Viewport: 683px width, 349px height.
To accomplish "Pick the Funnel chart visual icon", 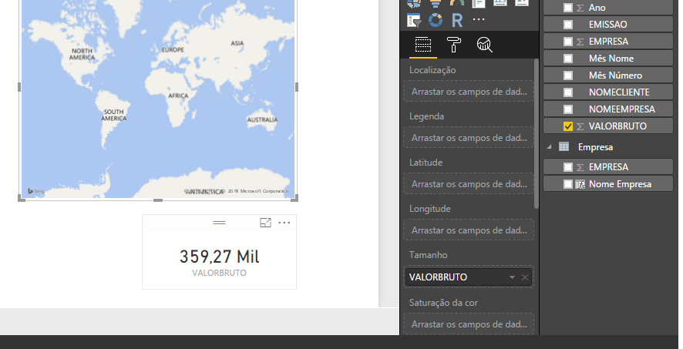I will pos(436,4).
